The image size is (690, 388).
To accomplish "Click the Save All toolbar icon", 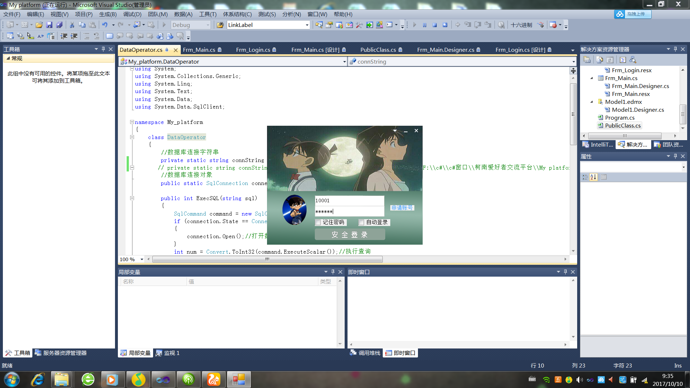I will (x=60, y=25).
